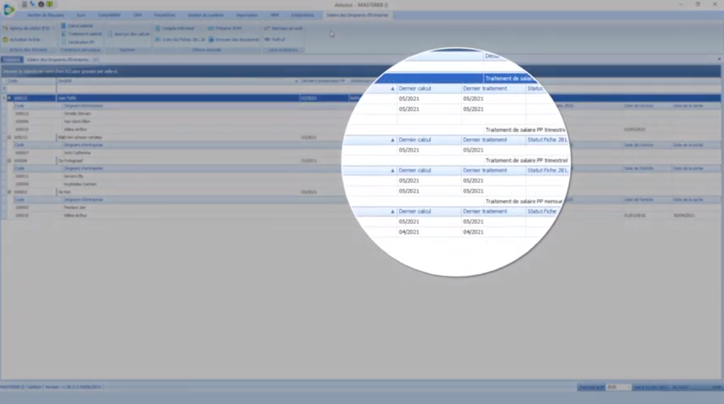Click the Aperçu des calculs print icon
Screen dimensions: 724x404
111,34
